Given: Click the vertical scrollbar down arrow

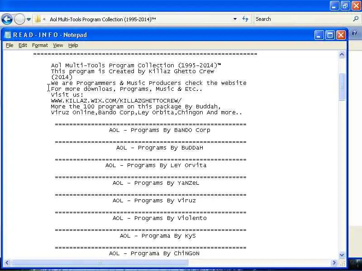Looking at the screenshot, I should (x=342, y=255).
